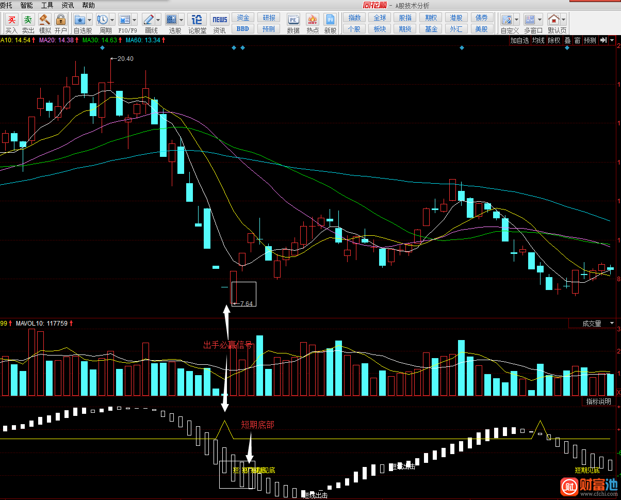This screenshot has height=500, width=621.
Task: Click the 自定义 customize icon
Action: click(506, 20)
